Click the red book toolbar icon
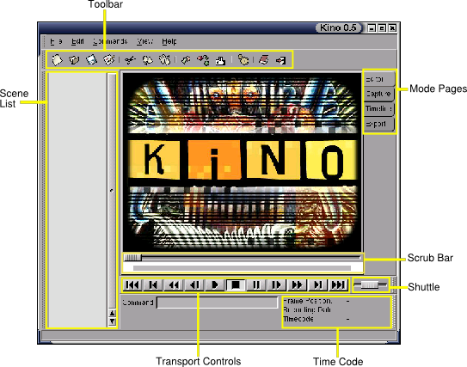This screenshot has height=367, width=467. pos(264,60)
